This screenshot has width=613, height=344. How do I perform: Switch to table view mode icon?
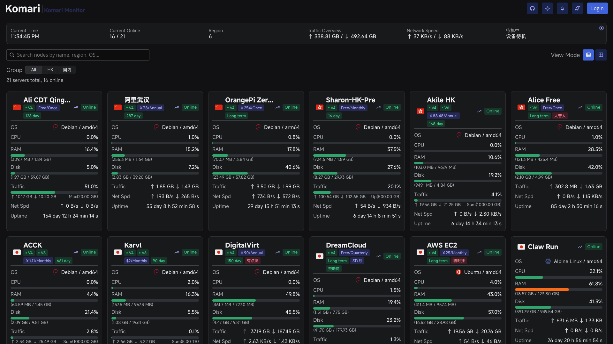tap(601, 55)
